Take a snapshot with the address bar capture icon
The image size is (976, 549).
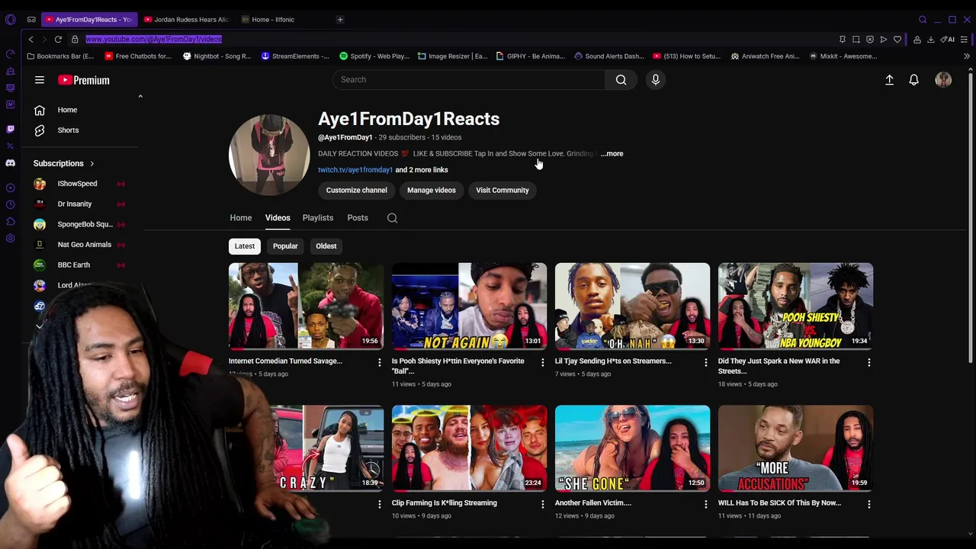[x=856, y=39]
